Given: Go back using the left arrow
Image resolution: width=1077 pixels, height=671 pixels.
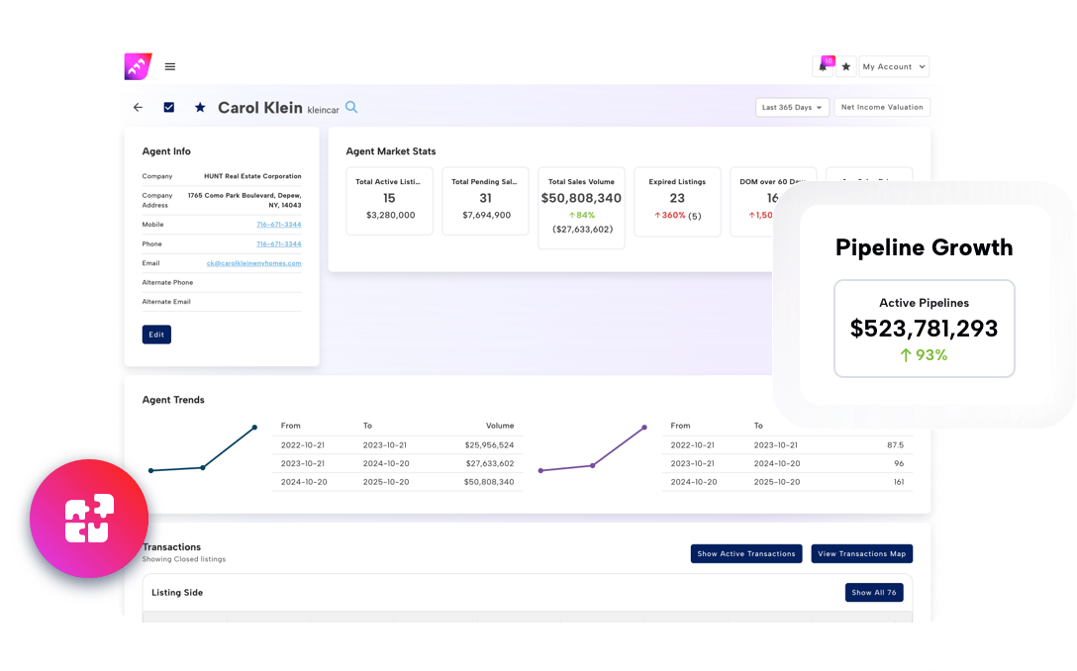Looking at the screenshot, I should click(138, 108).
